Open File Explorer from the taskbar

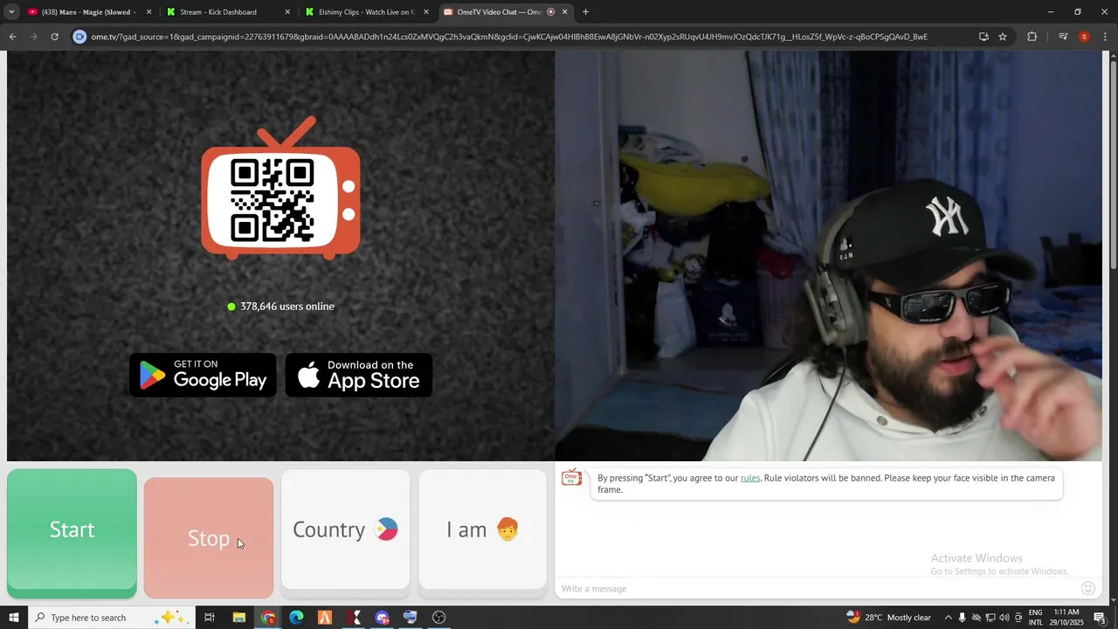point(238,618)
